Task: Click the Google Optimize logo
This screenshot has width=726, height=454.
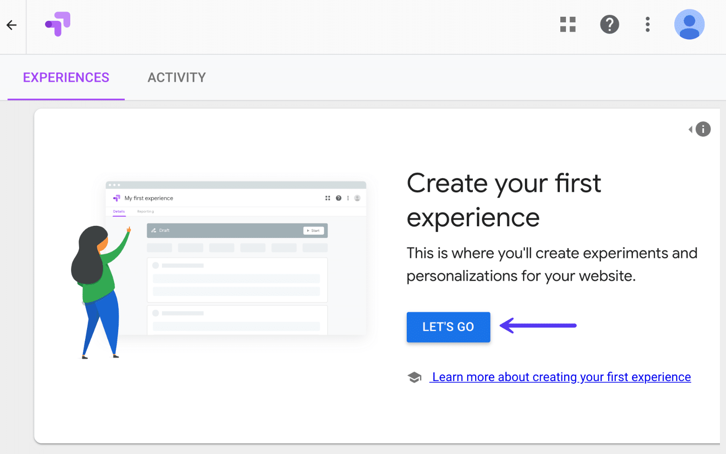Action: (57, 24)
